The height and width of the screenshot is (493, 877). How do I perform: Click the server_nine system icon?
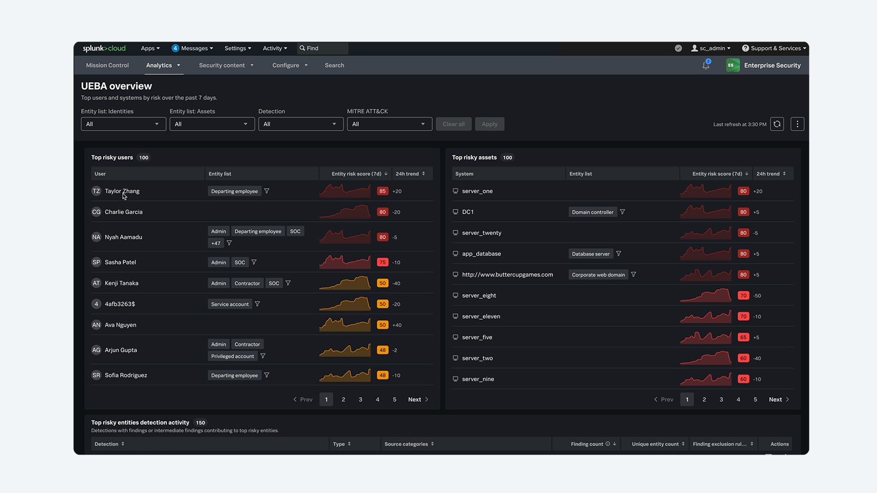[x=455, y=379]
